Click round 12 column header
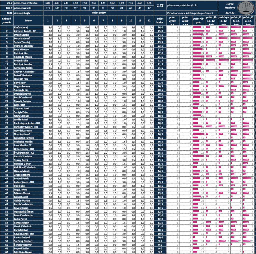Viewport: 256px width, 254px height. pyautogui.click(x=149, y=20)
